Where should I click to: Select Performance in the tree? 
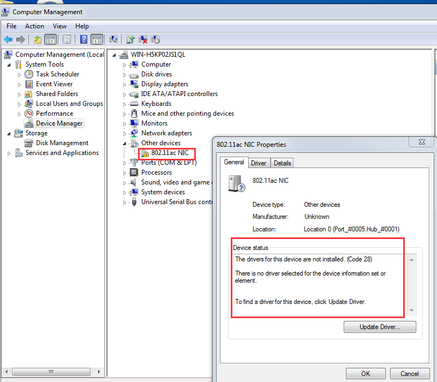pos(55,114)
